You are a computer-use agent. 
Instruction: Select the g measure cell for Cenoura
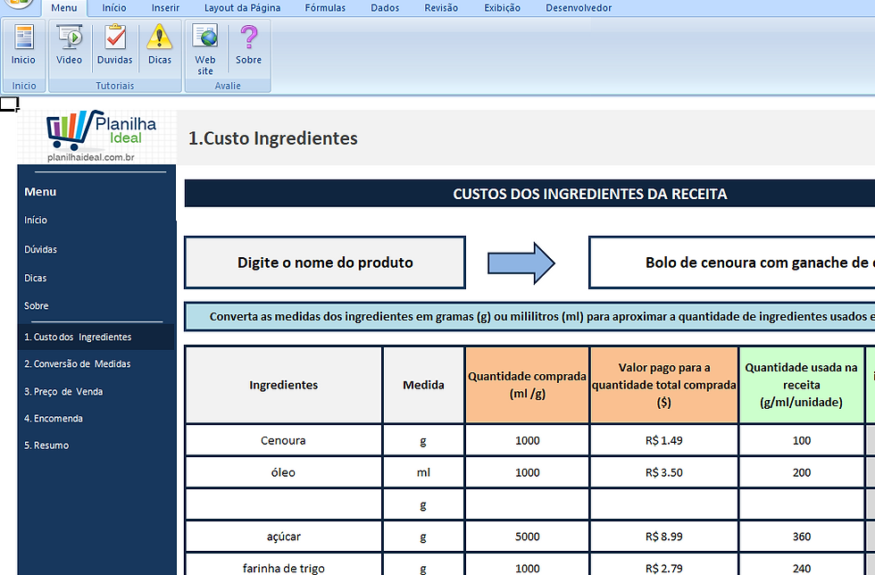[423, 440]
